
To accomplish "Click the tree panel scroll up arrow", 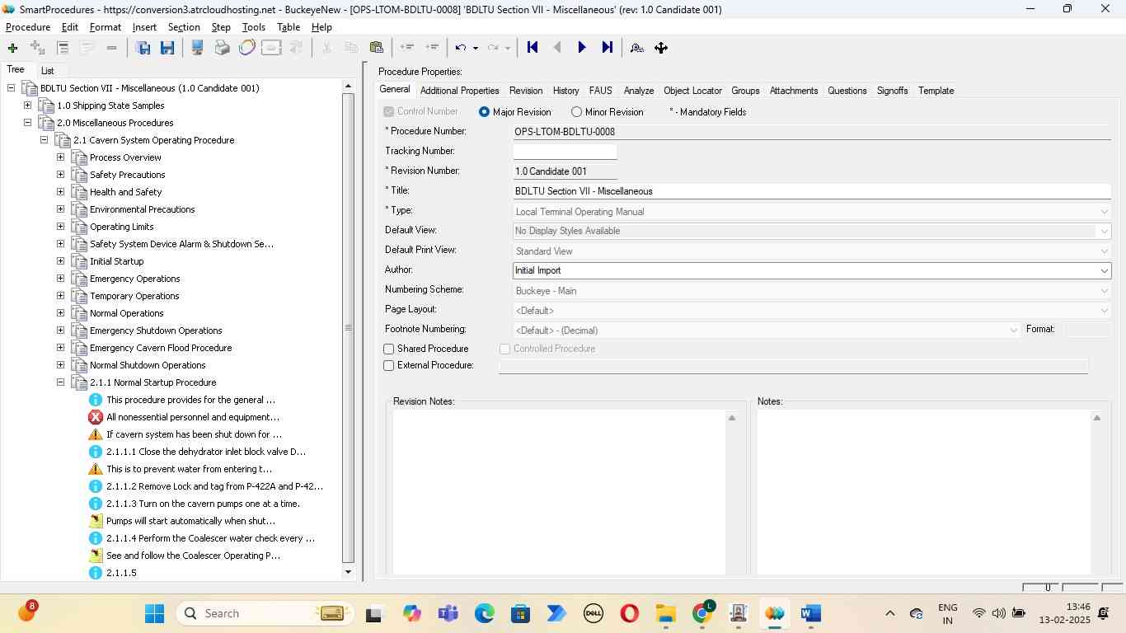I will click(348, 86).
